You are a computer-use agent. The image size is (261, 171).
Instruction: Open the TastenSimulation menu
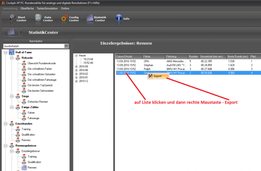click(x=47, y=8)
